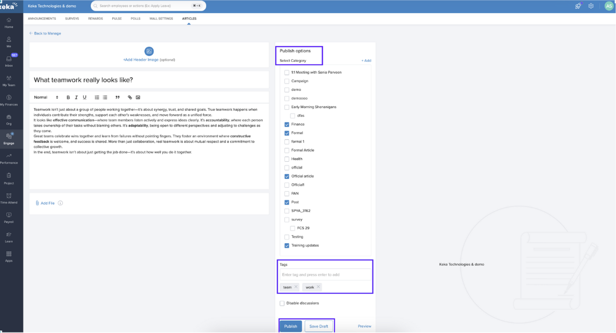Insert a hyperlink in the editor
616x333 pixels.
point(130,97)
